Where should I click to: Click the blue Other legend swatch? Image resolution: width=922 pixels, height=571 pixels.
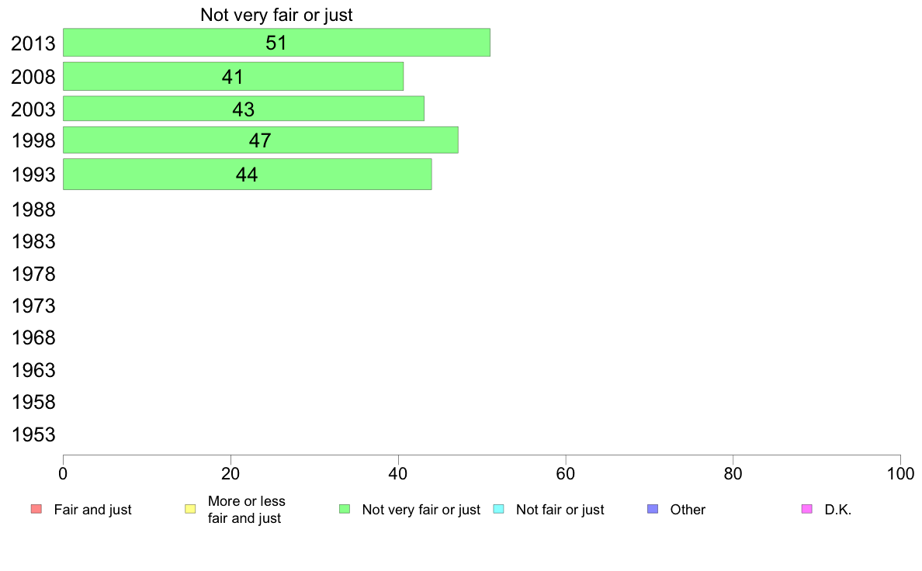point(653,509)
